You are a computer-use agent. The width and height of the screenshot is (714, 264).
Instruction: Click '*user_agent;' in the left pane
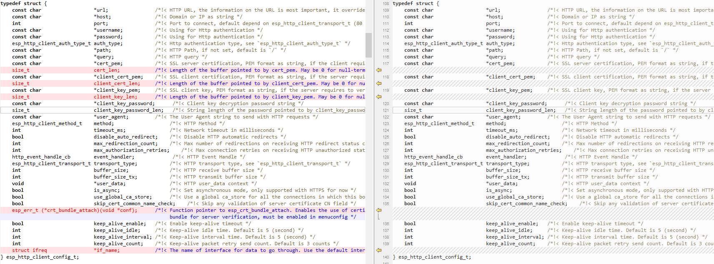(111, 117)
